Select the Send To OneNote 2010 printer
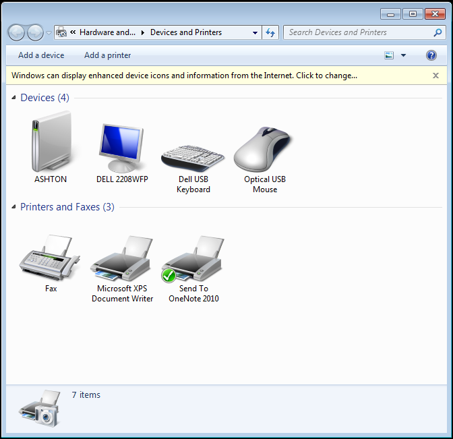Viewport: 453px width, 439px height. coord(193,258)
